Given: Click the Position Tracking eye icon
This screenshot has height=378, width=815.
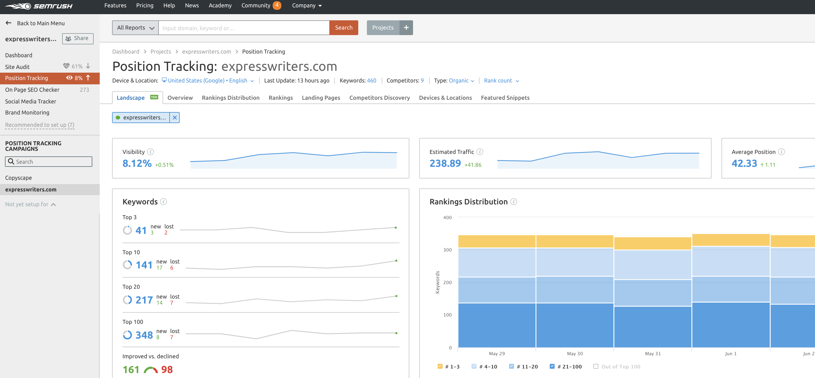Looking at the screenshot, I should [69, 78].
